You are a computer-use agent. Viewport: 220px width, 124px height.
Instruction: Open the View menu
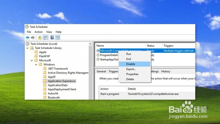[x=49, y=32]
